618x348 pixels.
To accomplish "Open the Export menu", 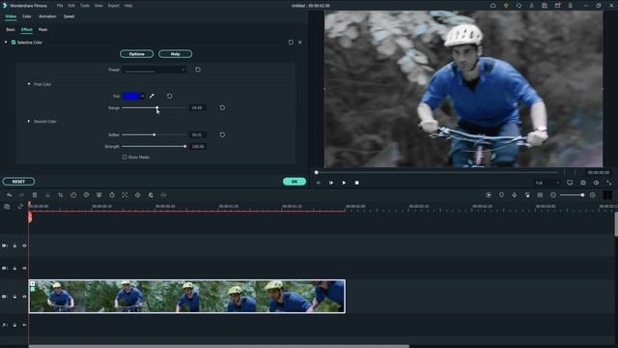I will pos(114,6).
